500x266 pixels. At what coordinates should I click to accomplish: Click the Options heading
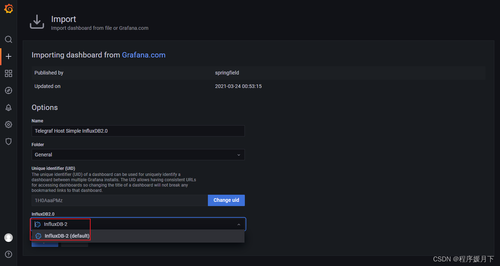click(x=45, y=107)
